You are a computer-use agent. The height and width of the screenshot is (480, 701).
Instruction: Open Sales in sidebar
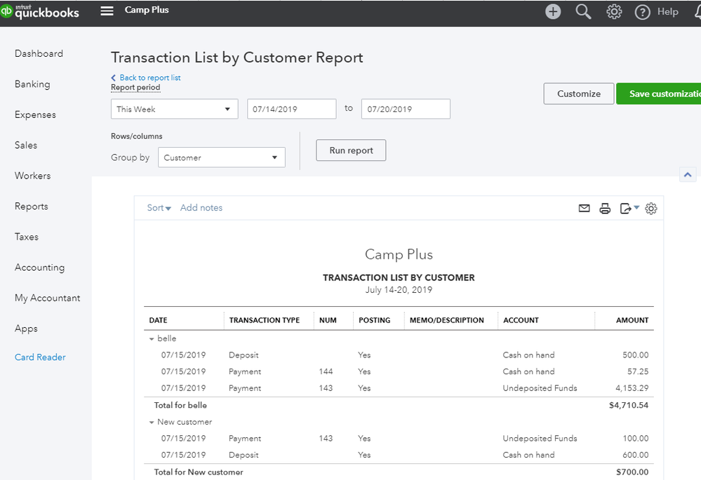pyautogui.click(x=26, y=145)
